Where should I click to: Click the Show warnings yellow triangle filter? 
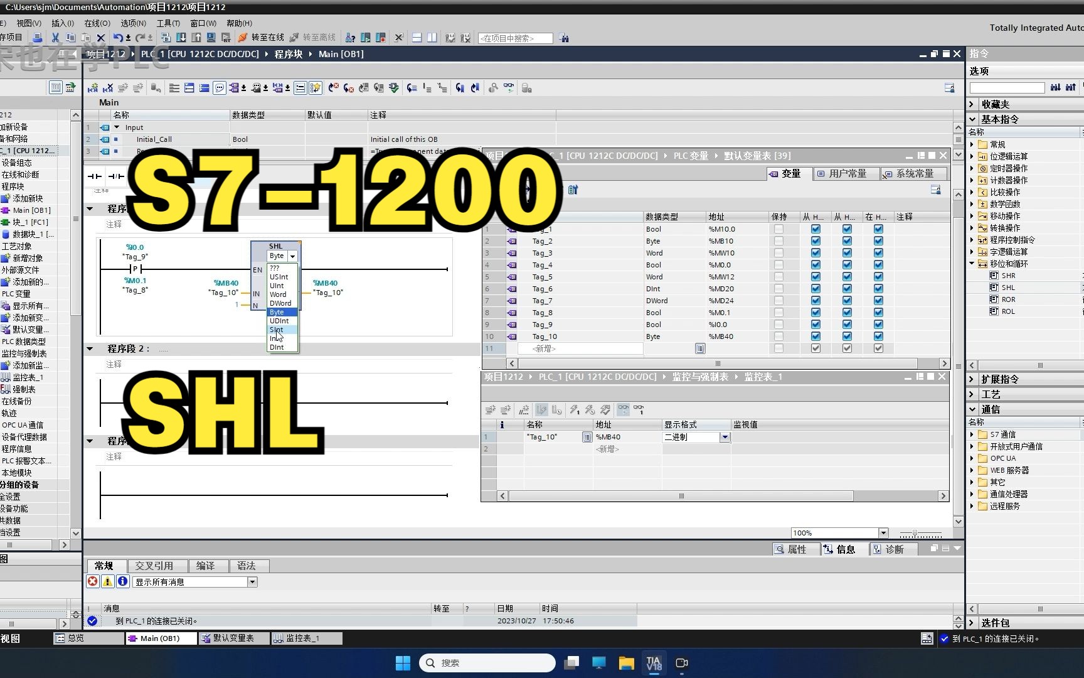click(x=108, y=581)
